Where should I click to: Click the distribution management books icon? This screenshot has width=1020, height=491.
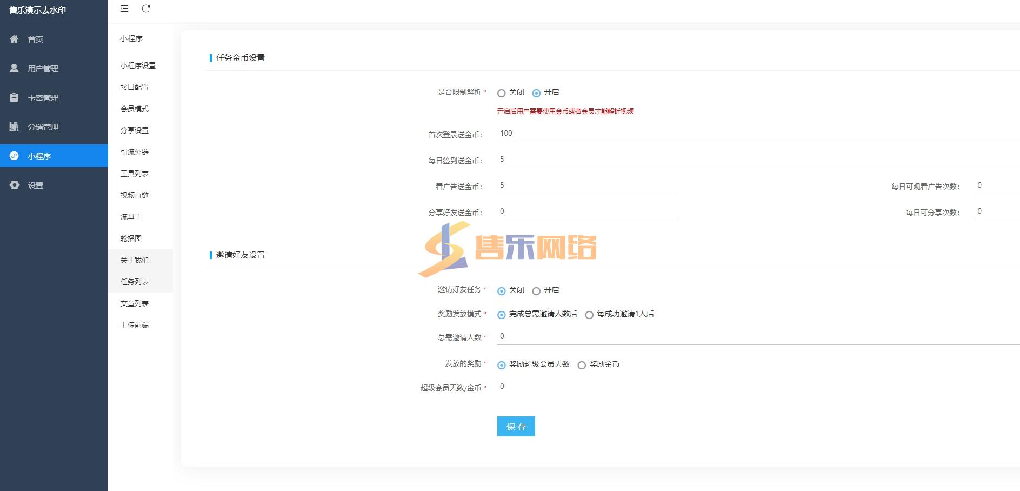pyautogui.click(x=14, y=127)
